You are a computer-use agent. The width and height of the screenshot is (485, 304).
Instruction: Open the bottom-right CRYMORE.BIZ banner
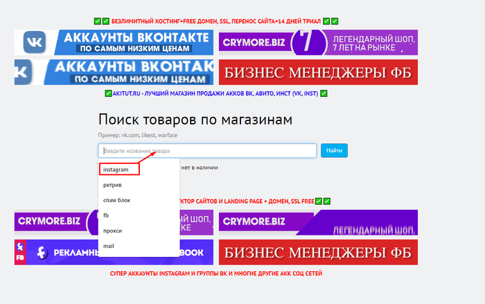pos(318,222)
